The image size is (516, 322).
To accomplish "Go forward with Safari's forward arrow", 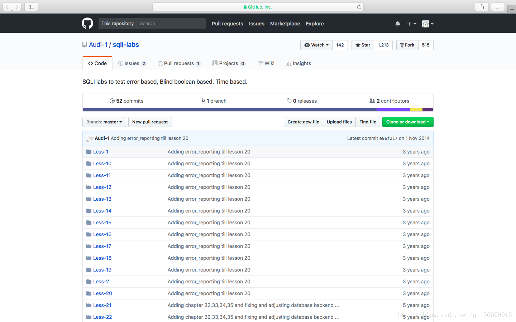I will (x=17, y=7).
